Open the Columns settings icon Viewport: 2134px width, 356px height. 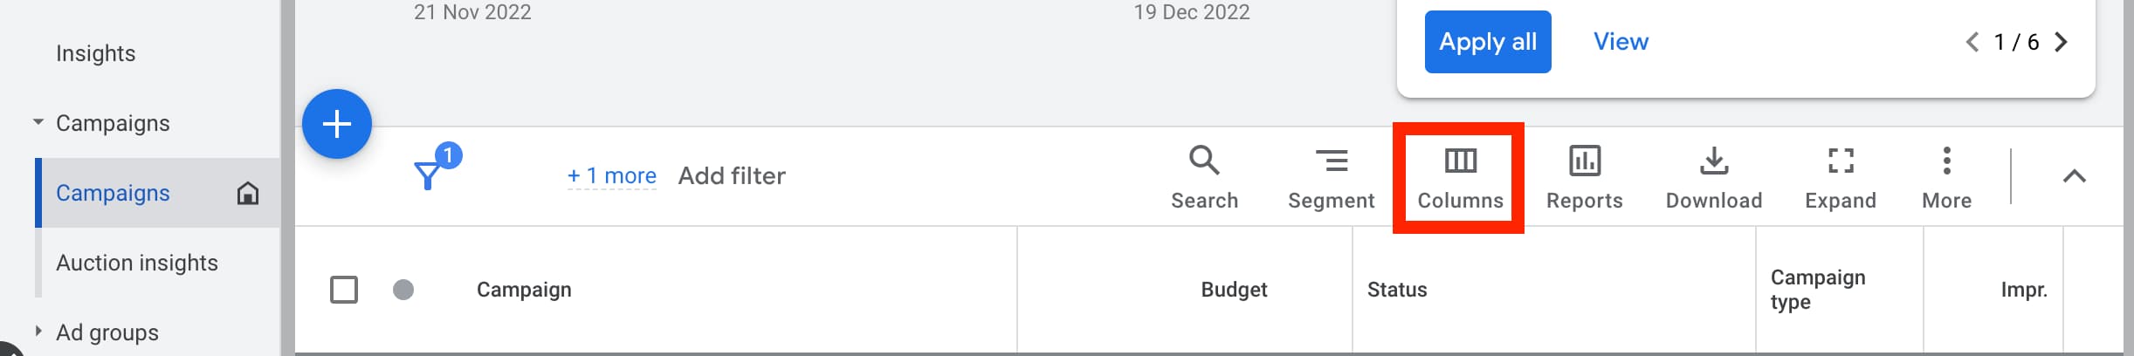(x=1460, y=161)
